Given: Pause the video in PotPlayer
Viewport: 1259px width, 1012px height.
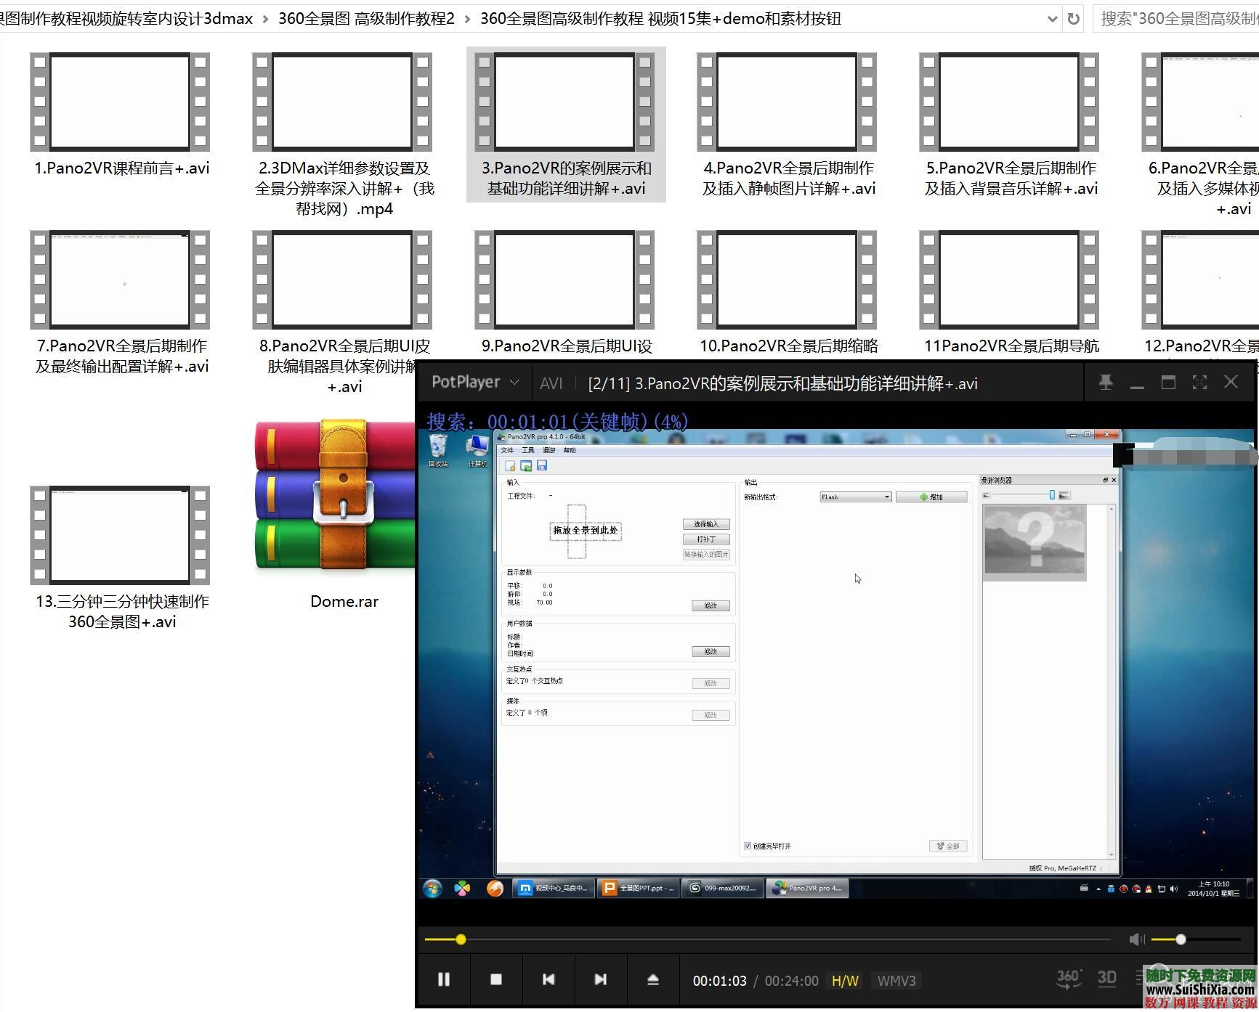Looking at the screenshot, I should pos(443,980).
